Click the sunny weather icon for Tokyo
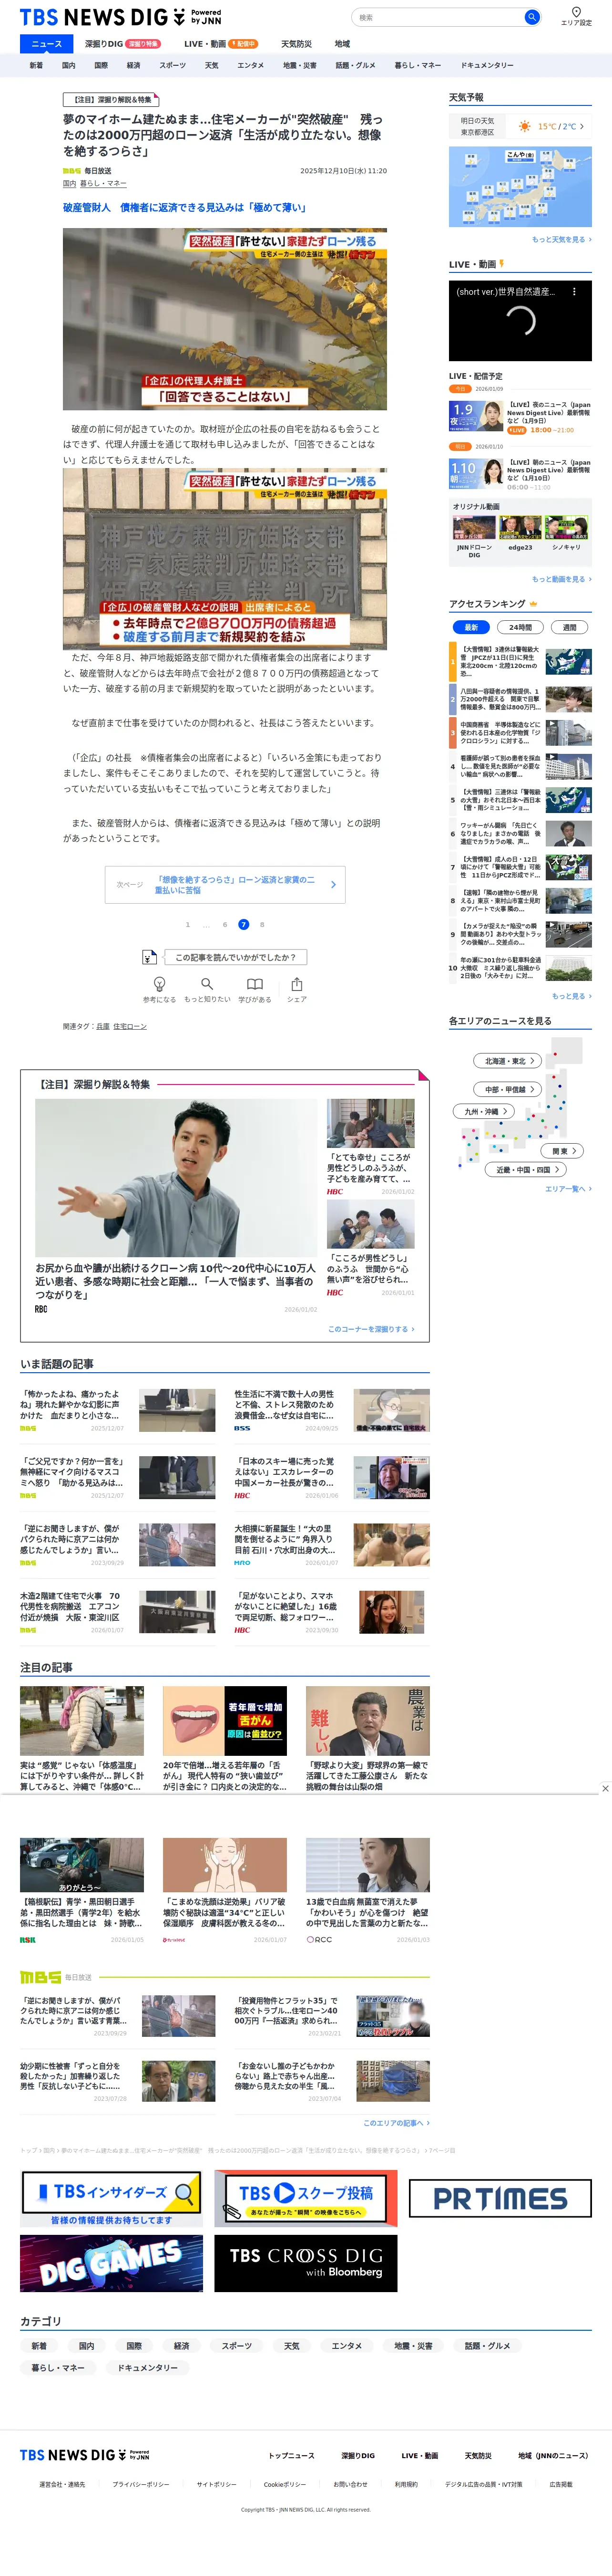The image size is (612, 2576). pos(524,127)
